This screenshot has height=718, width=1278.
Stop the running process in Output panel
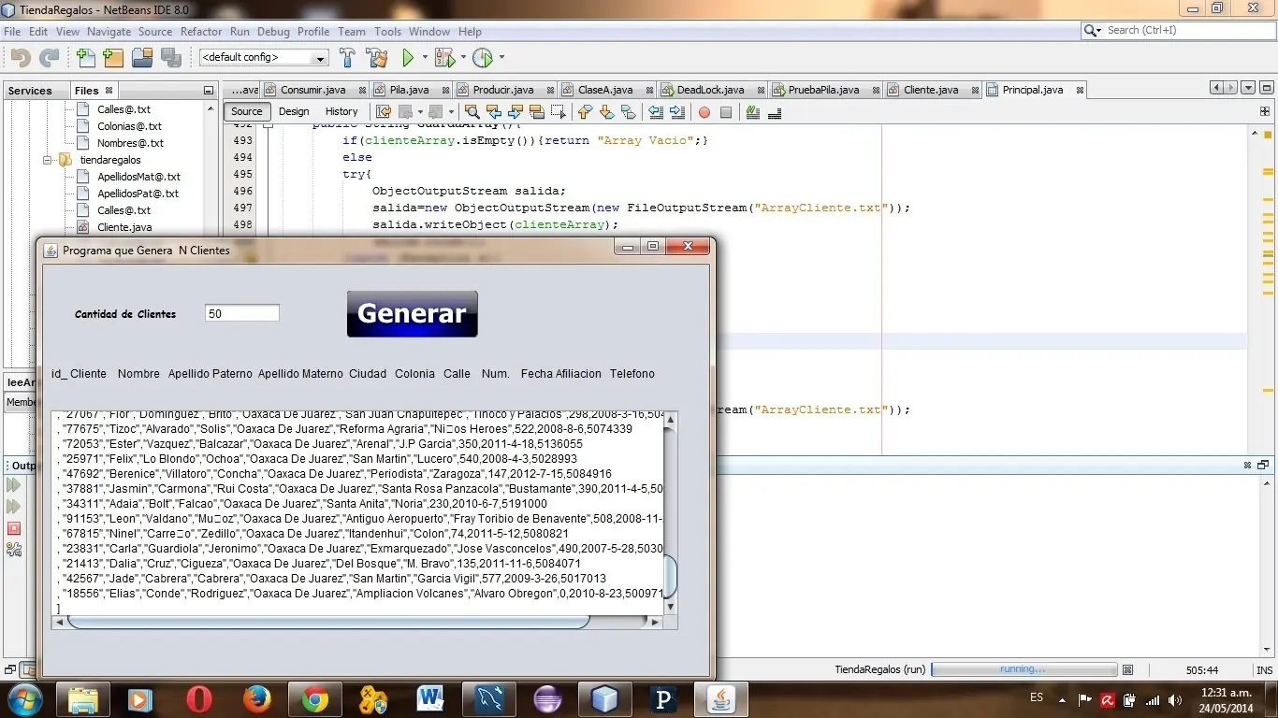click(x=13, y=528)
